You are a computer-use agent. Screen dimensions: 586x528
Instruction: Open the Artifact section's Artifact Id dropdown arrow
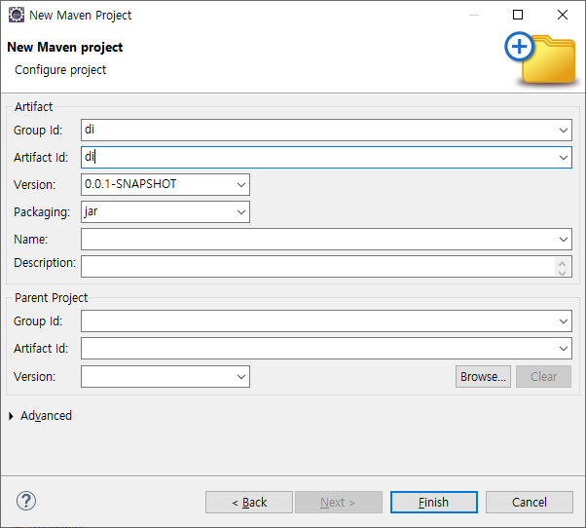(564, 158)
